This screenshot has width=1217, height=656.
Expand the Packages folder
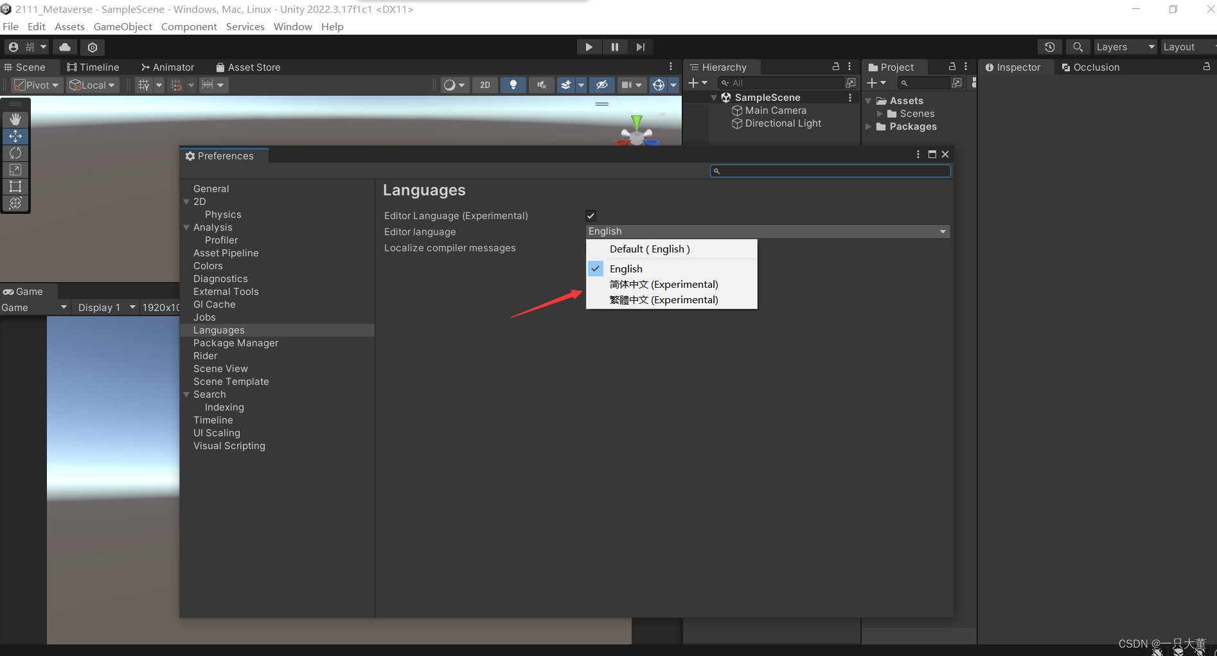click(x=869, y=127)
